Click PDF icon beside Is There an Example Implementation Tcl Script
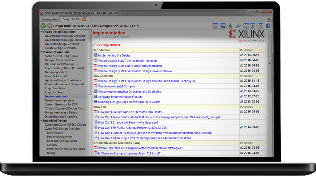 [x=96, y=153]
